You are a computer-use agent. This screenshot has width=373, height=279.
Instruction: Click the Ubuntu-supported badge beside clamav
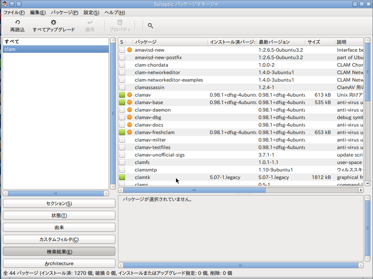(130, 95)
